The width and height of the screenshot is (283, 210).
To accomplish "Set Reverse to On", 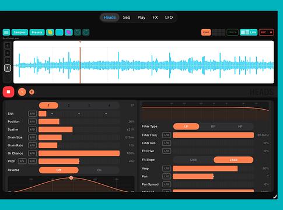I will tap(99, 170).
